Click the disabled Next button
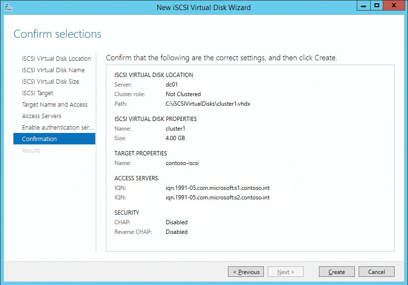This screenshot has height=285, width=408. pyautogui.click(x=285, y=271)
